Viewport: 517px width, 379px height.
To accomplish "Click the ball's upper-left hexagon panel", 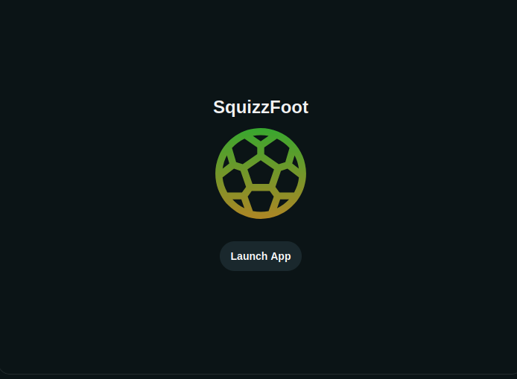I will coord(245,151).
